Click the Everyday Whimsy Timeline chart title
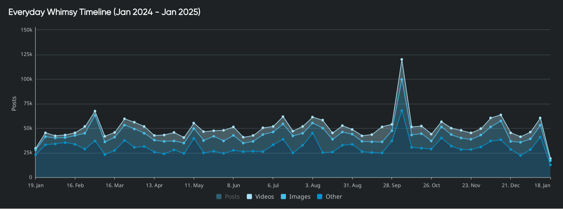 104,12
